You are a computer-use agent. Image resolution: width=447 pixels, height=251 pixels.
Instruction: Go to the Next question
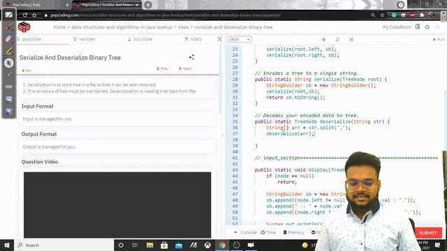click(x=185, y=68)
